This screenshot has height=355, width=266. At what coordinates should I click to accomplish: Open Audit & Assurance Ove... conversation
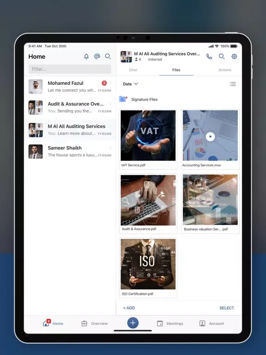[70, 107]
